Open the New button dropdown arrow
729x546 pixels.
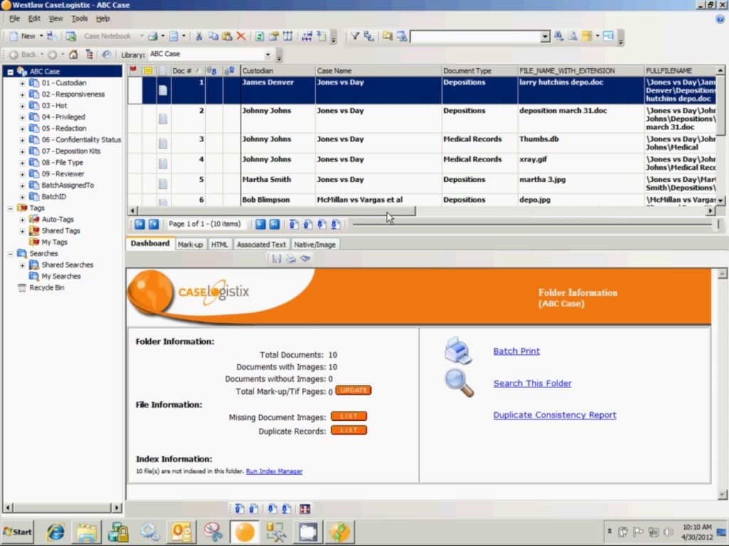pos(41,36)
